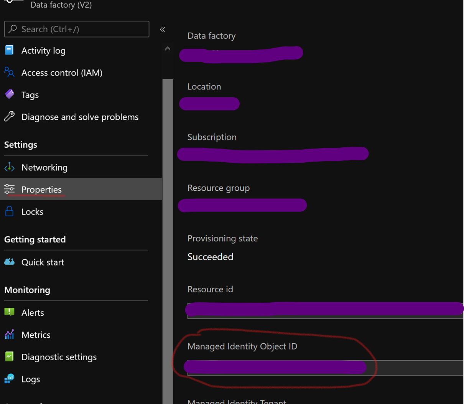Click the Data factory (V2) title link
Image resolution: width=464 pixels, height=404 pixels.
pos(61,5)
